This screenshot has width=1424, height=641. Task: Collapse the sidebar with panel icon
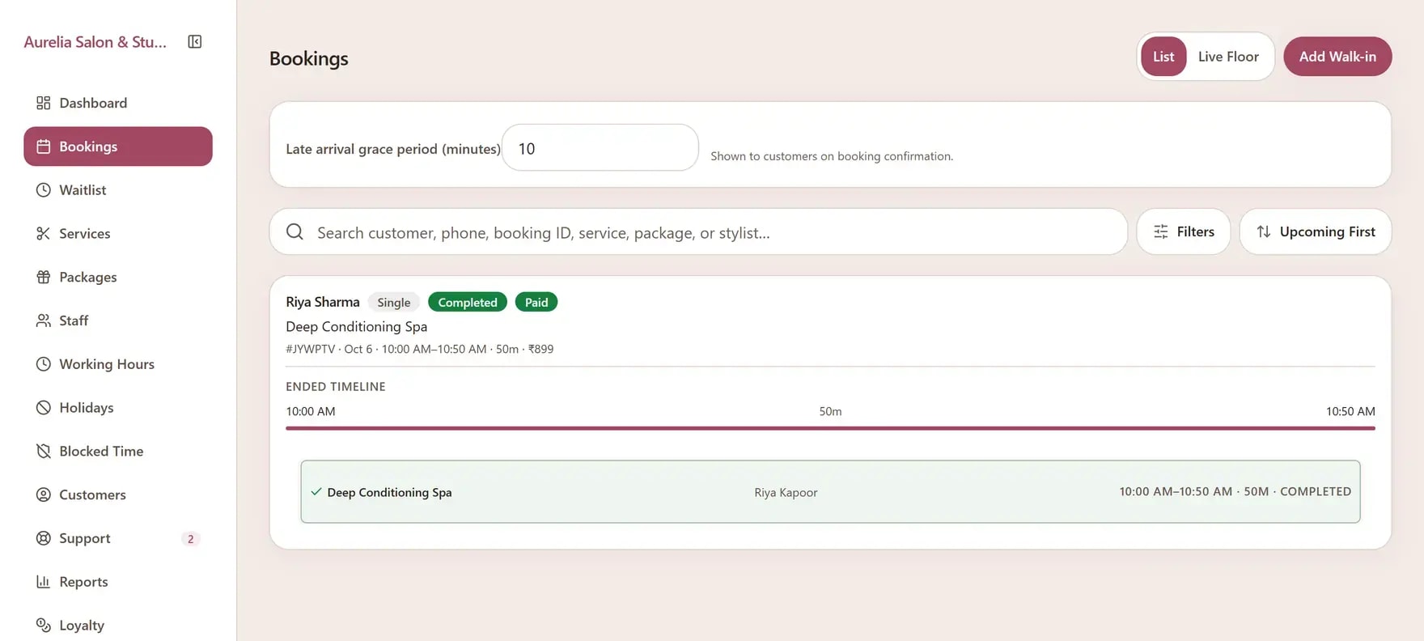click(195, 41)
